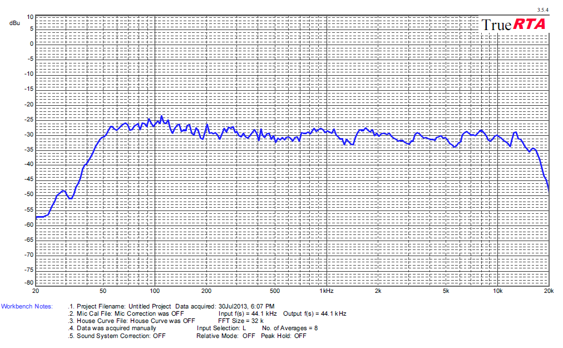Select 'Sound System Correction: OFF' note
This screenshot has height=348, width=563.
(121, 336)
